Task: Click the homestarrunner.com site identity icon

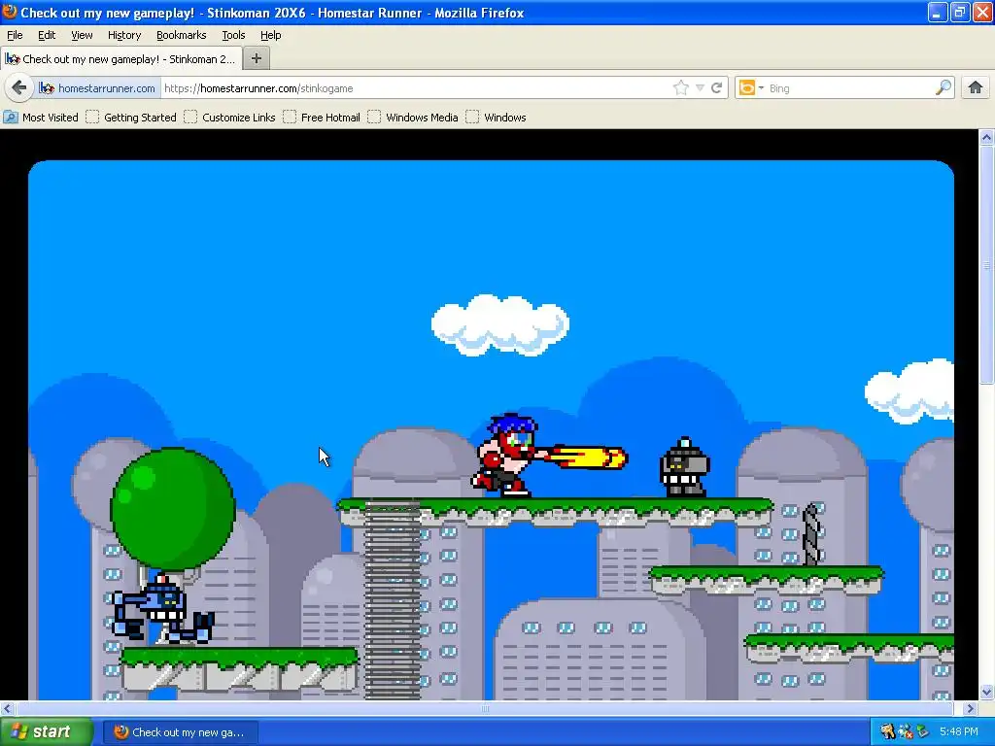Action: coord(47,88)
